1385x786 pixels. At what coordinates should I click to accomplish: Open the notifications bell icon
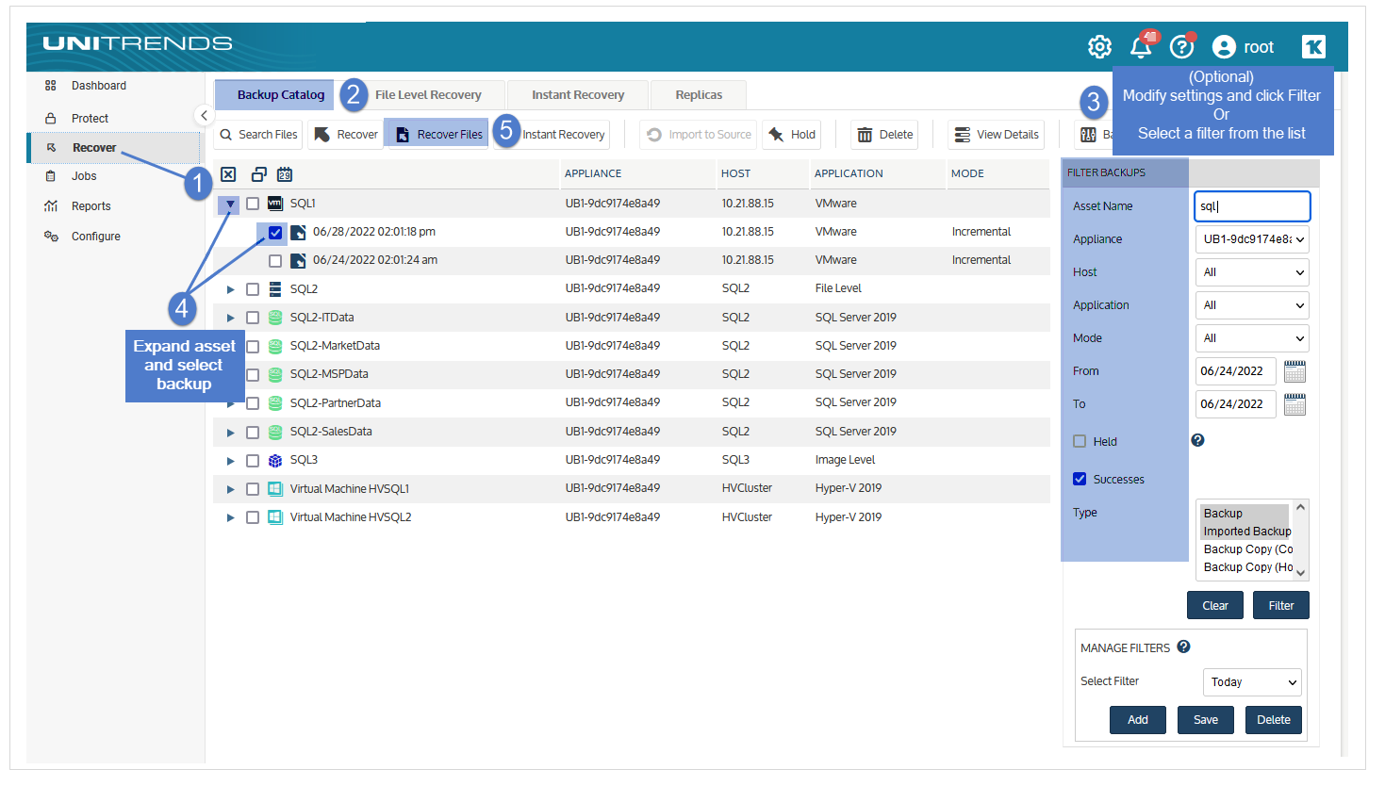point(1141,46)
